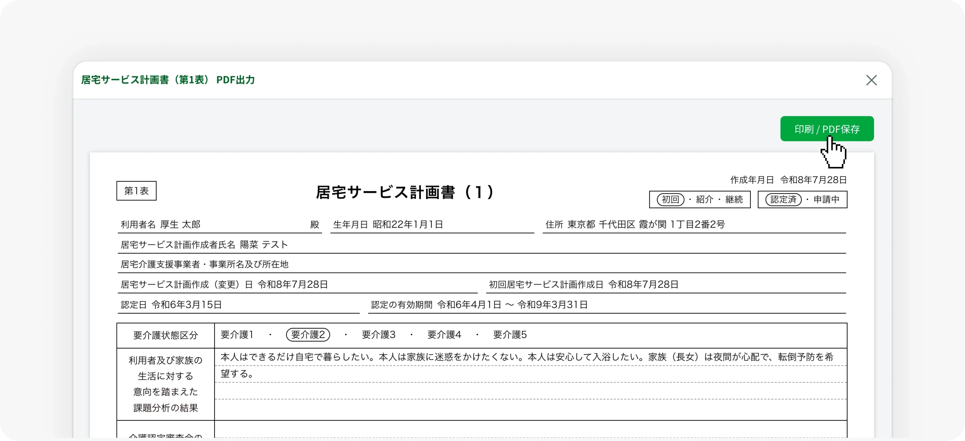Screen dimensions: 965x441
Task: Select the 要介護1 option
Action: pos(237,334)
